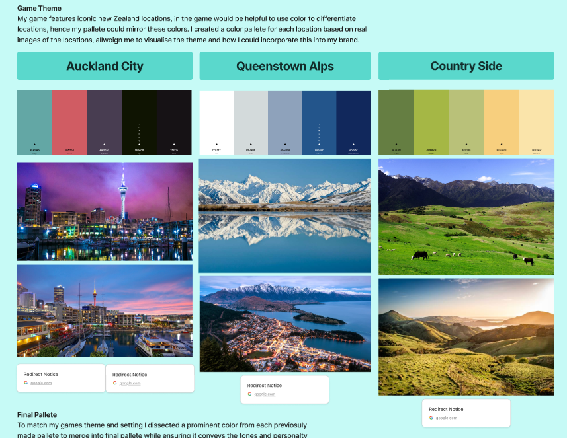Select the Auckland Sky Tower purple night photo
Viewport: 567px width, 438px height.
coord(105,211)
